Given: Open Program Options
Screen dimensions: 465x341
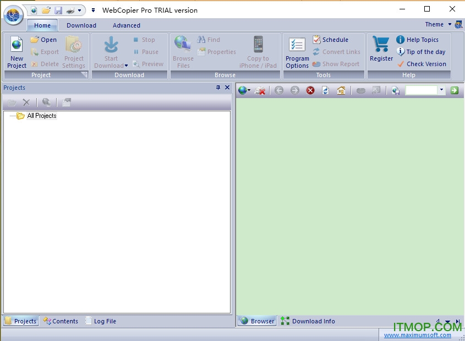Looking at the screenshot, I should [297, 52].
